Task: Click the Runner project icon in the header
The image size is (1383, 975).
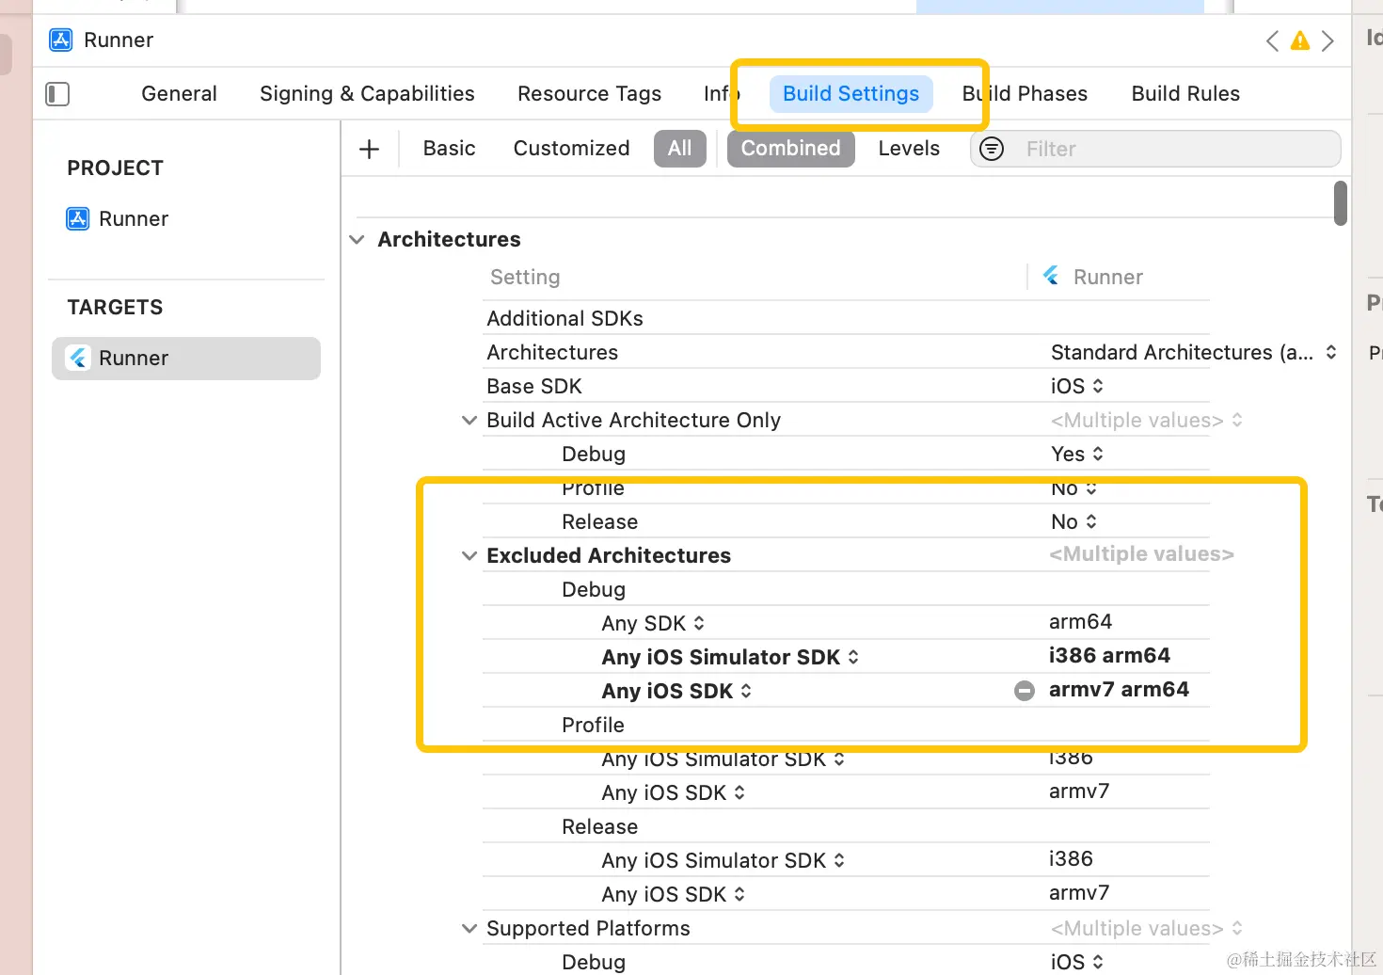Action: tap(61, 40)
